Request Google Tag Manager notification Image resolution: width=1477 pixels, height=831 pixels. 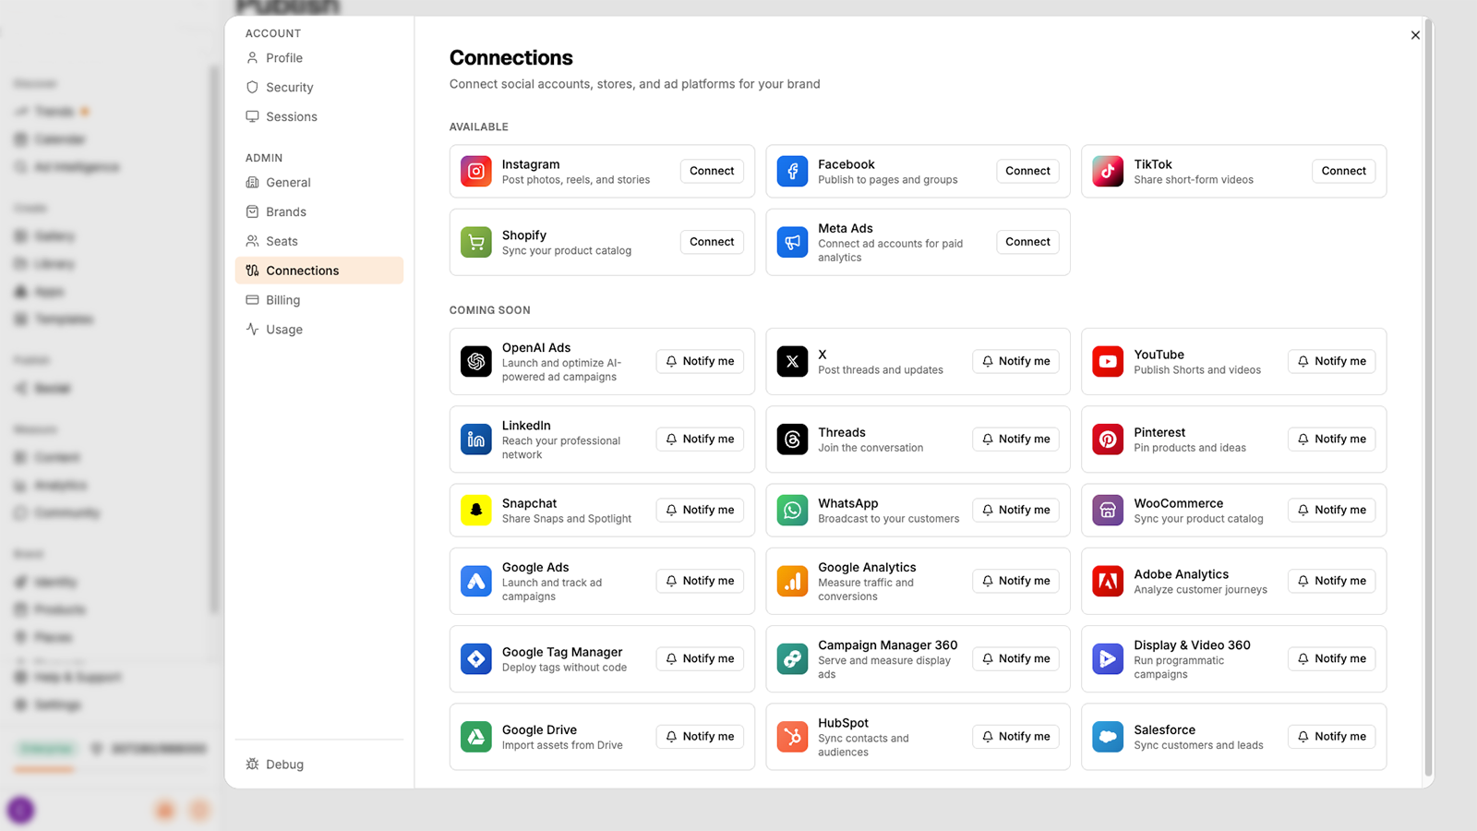pyautogui.click(x=700, y=659)
